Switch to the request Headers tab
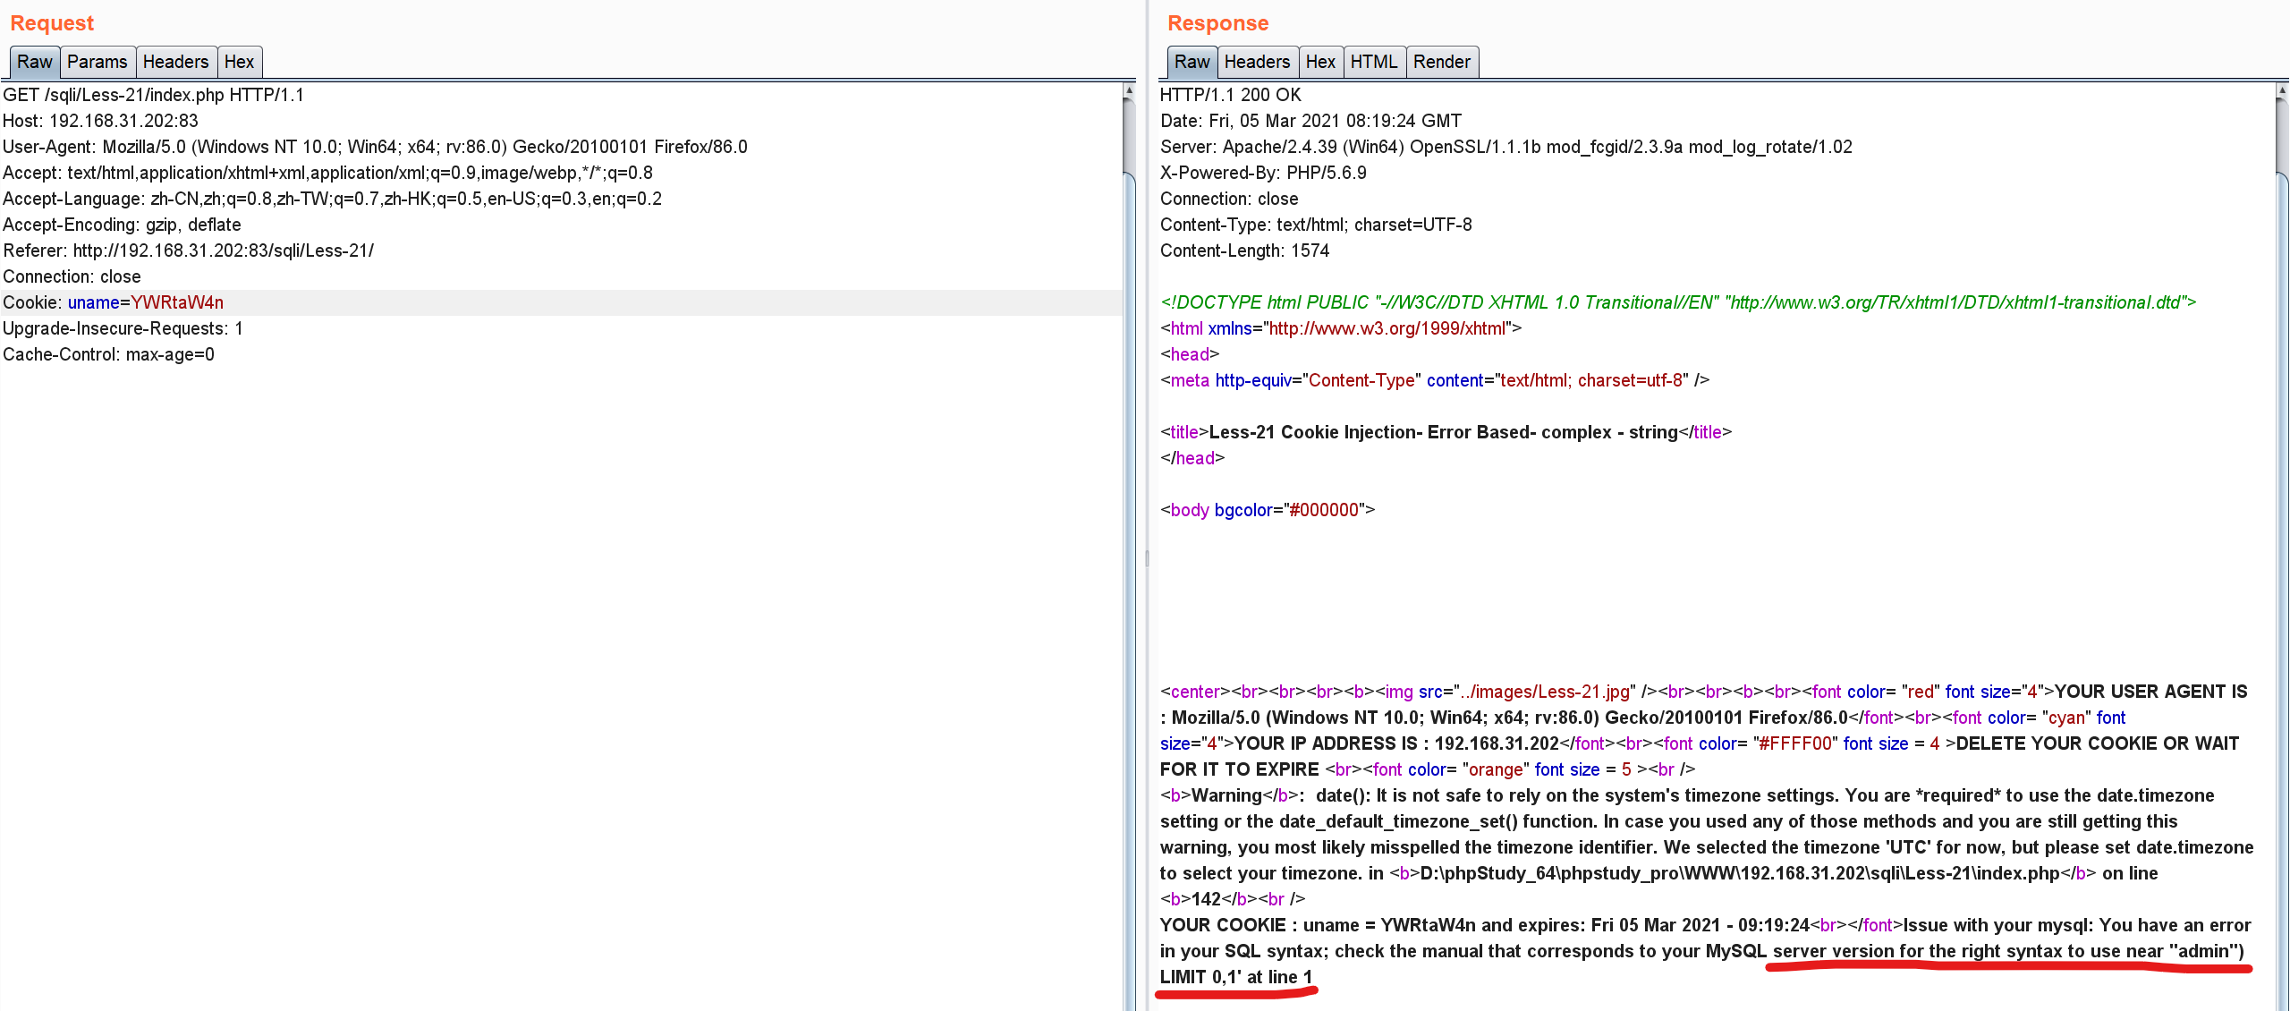Image resolution: width=2290 pixels, height=1011 pixels. pyautogui.click(x=175, y=62)
